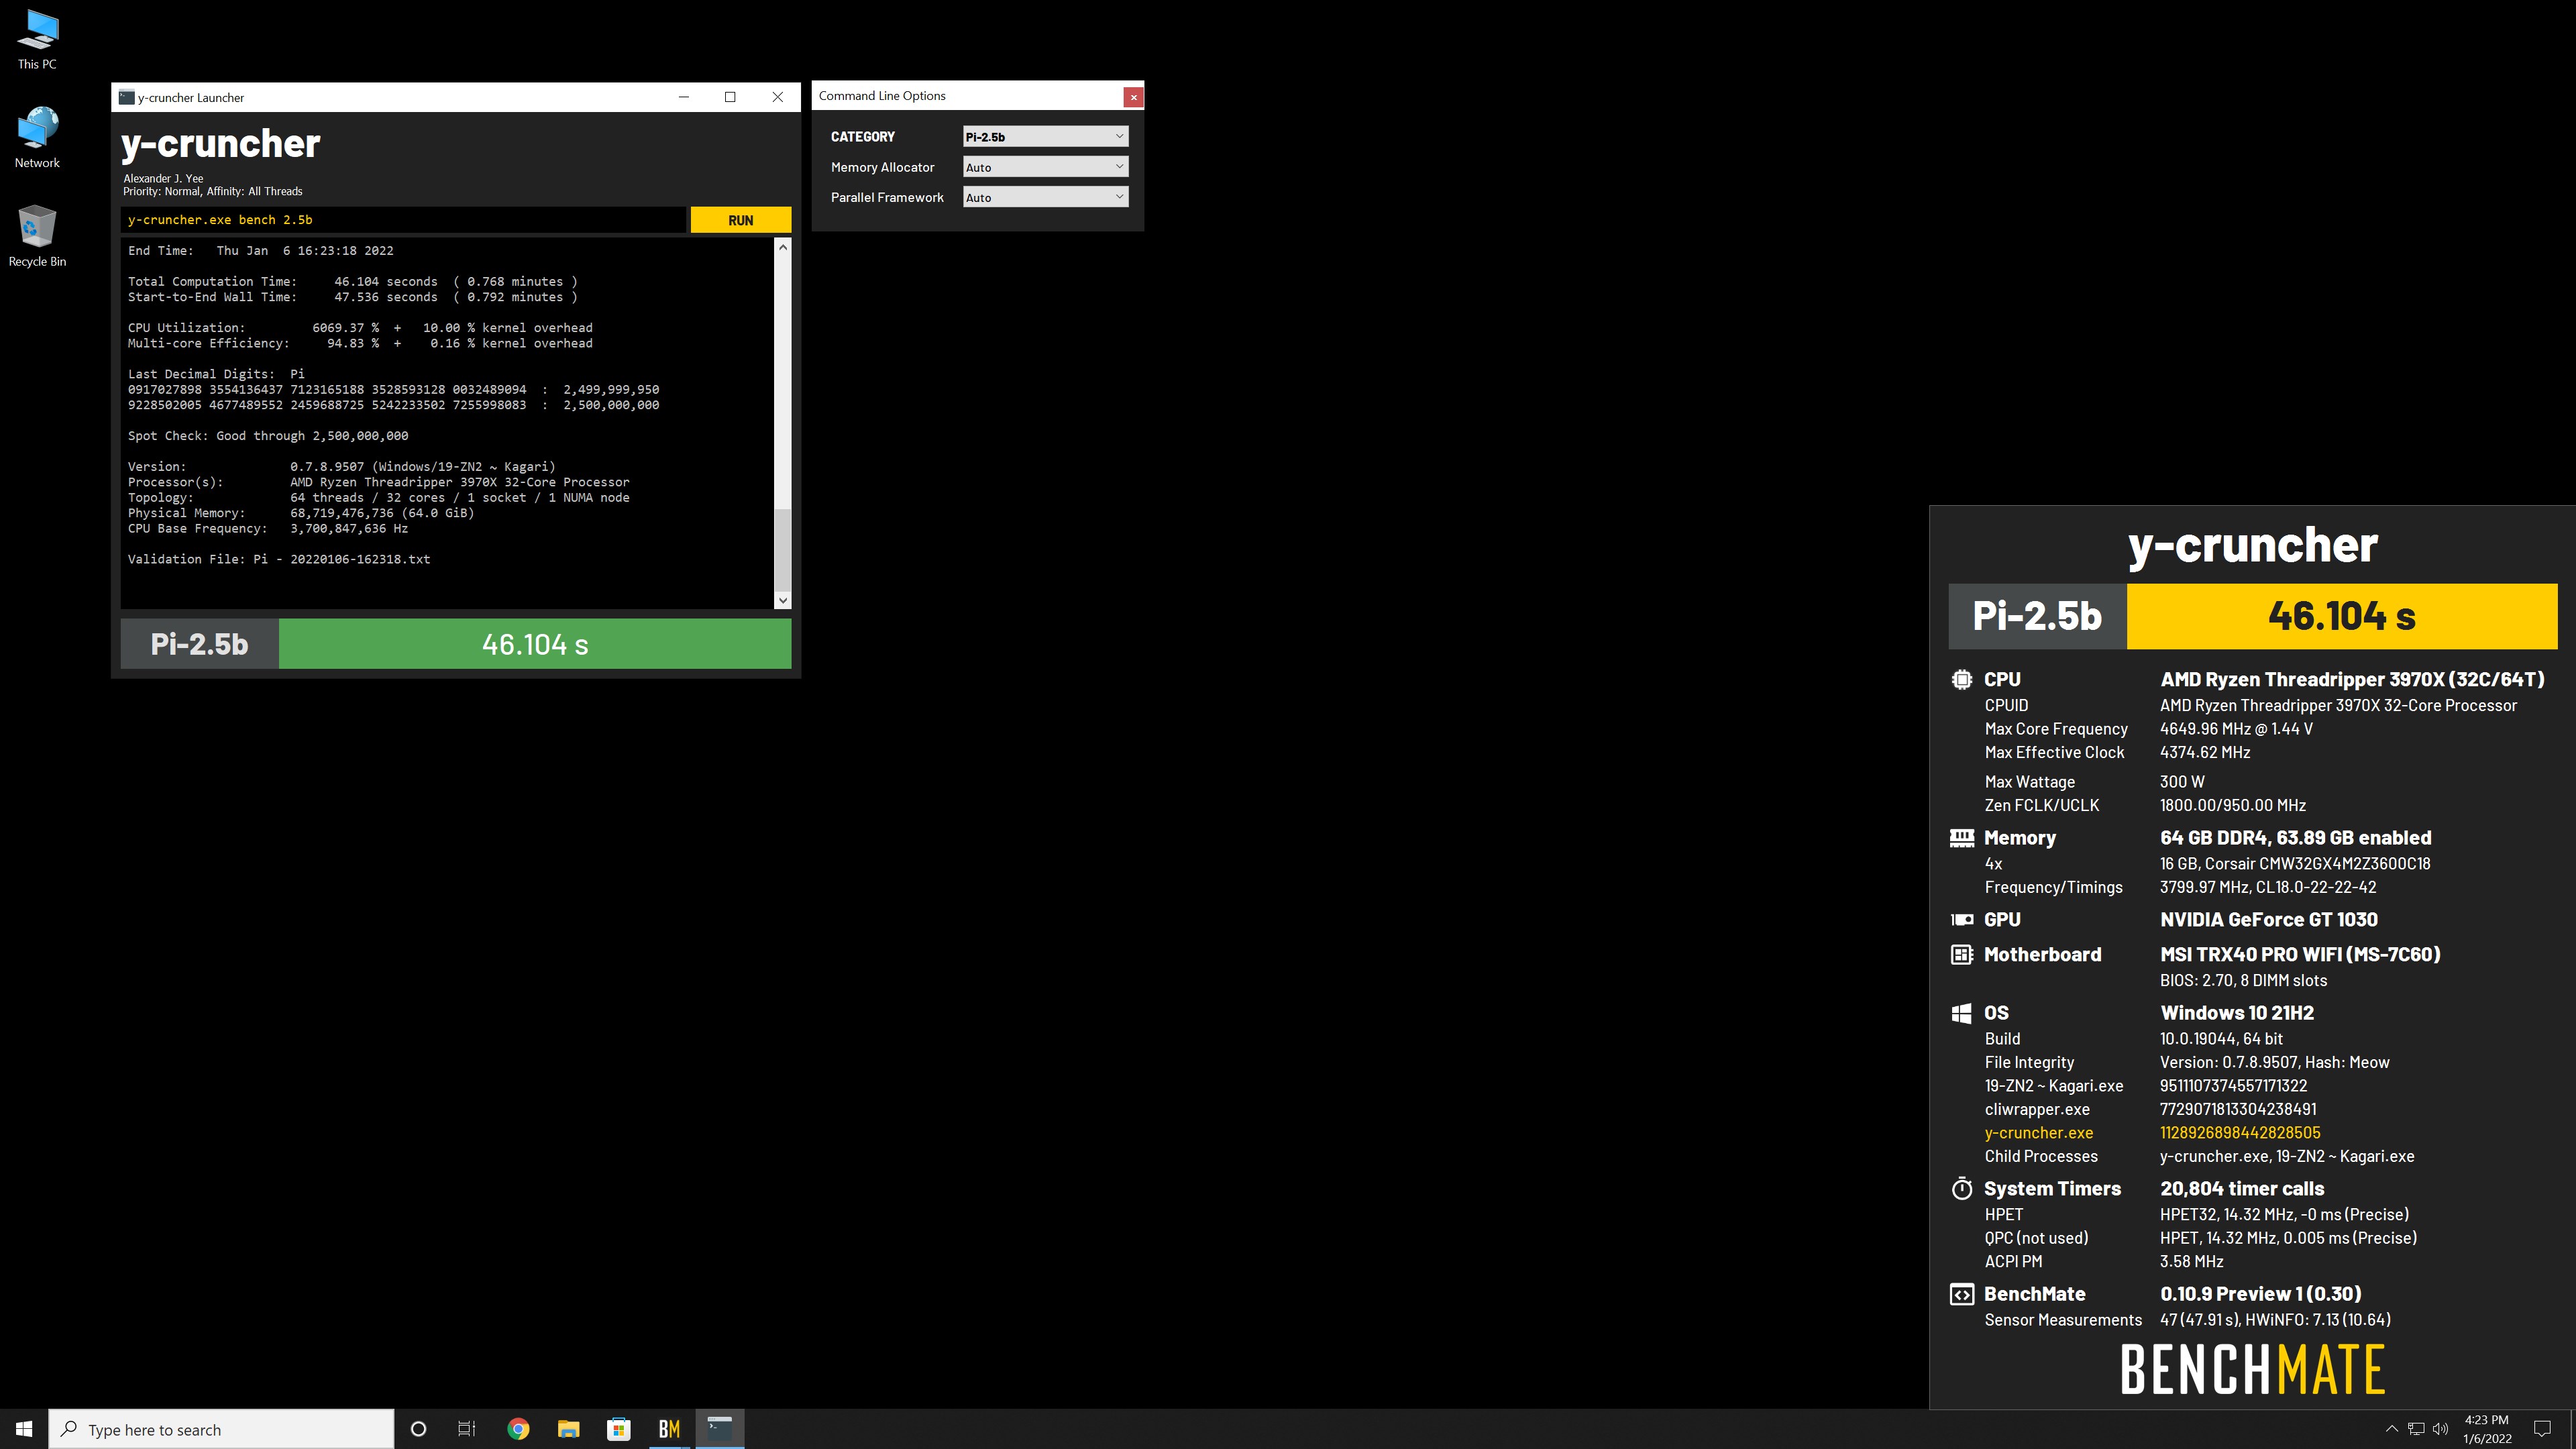Open This PC desktop icon
2576x1449 pixels.
pyautogui.click(x=37, y=39)
